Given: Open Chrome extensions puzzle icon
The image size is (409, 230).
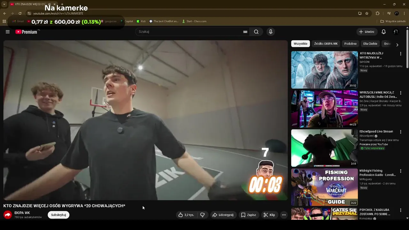Looking at the screenshot, I should pos(378,13).
